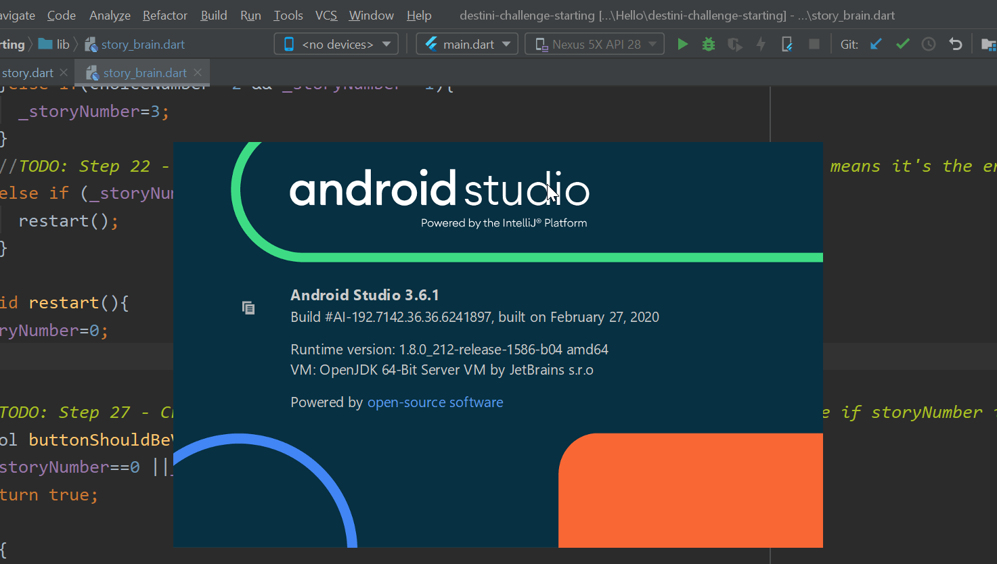This screenshot has height=564, width=997.
Task: Show Git history clock icon
Action: (x=929, y=45)
